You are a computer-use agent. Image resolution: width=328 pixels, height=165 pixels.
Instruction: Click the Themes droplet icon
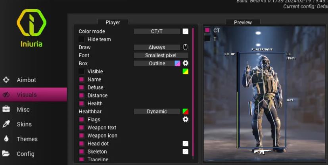6,139
